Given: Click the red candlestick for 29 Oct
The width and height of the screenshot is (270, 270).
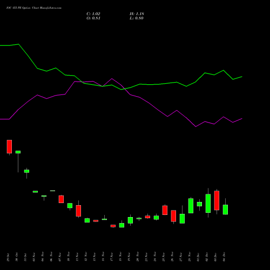Looking at the screenshot, I should click(9, 146).
